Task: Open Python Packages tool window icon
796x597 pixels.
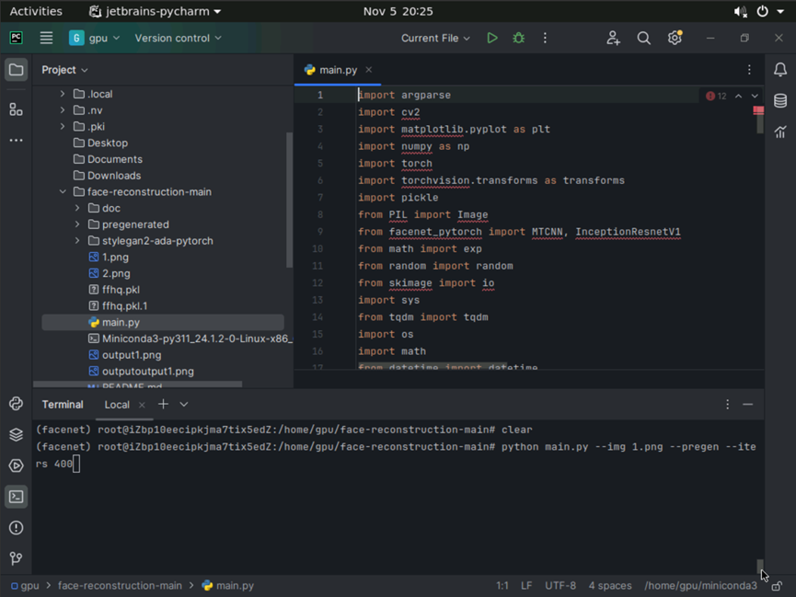Action: click(16, 434)
